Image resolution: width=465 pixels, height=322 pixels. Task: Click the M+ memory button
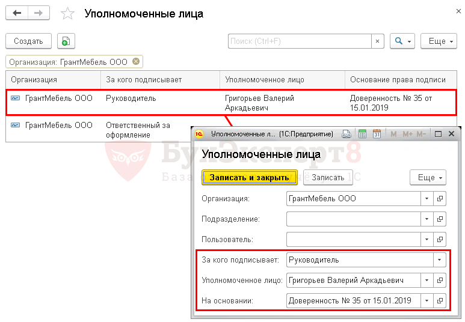(x=407, y=134)
